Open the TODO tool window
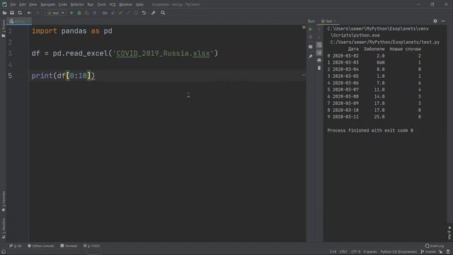453x255 pixels. point(91,246)
